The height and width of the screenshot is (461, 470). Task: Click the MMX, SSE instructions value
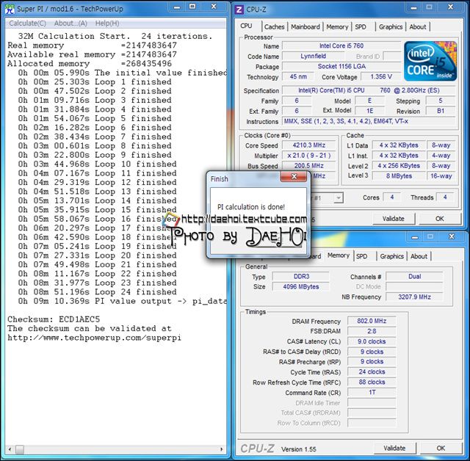[369, 121]
